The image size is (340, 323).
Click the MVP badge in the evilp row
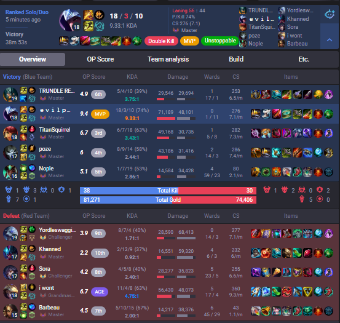click(100, 114)
